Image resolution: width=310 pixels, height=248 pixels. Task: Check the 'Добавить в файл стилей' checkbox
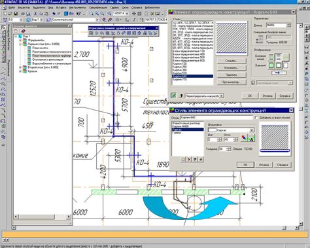256,118
